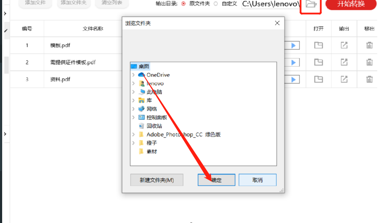Select the 原文件夹 radio button
Viewport: 385px width, 223px height.
(183, 4)
